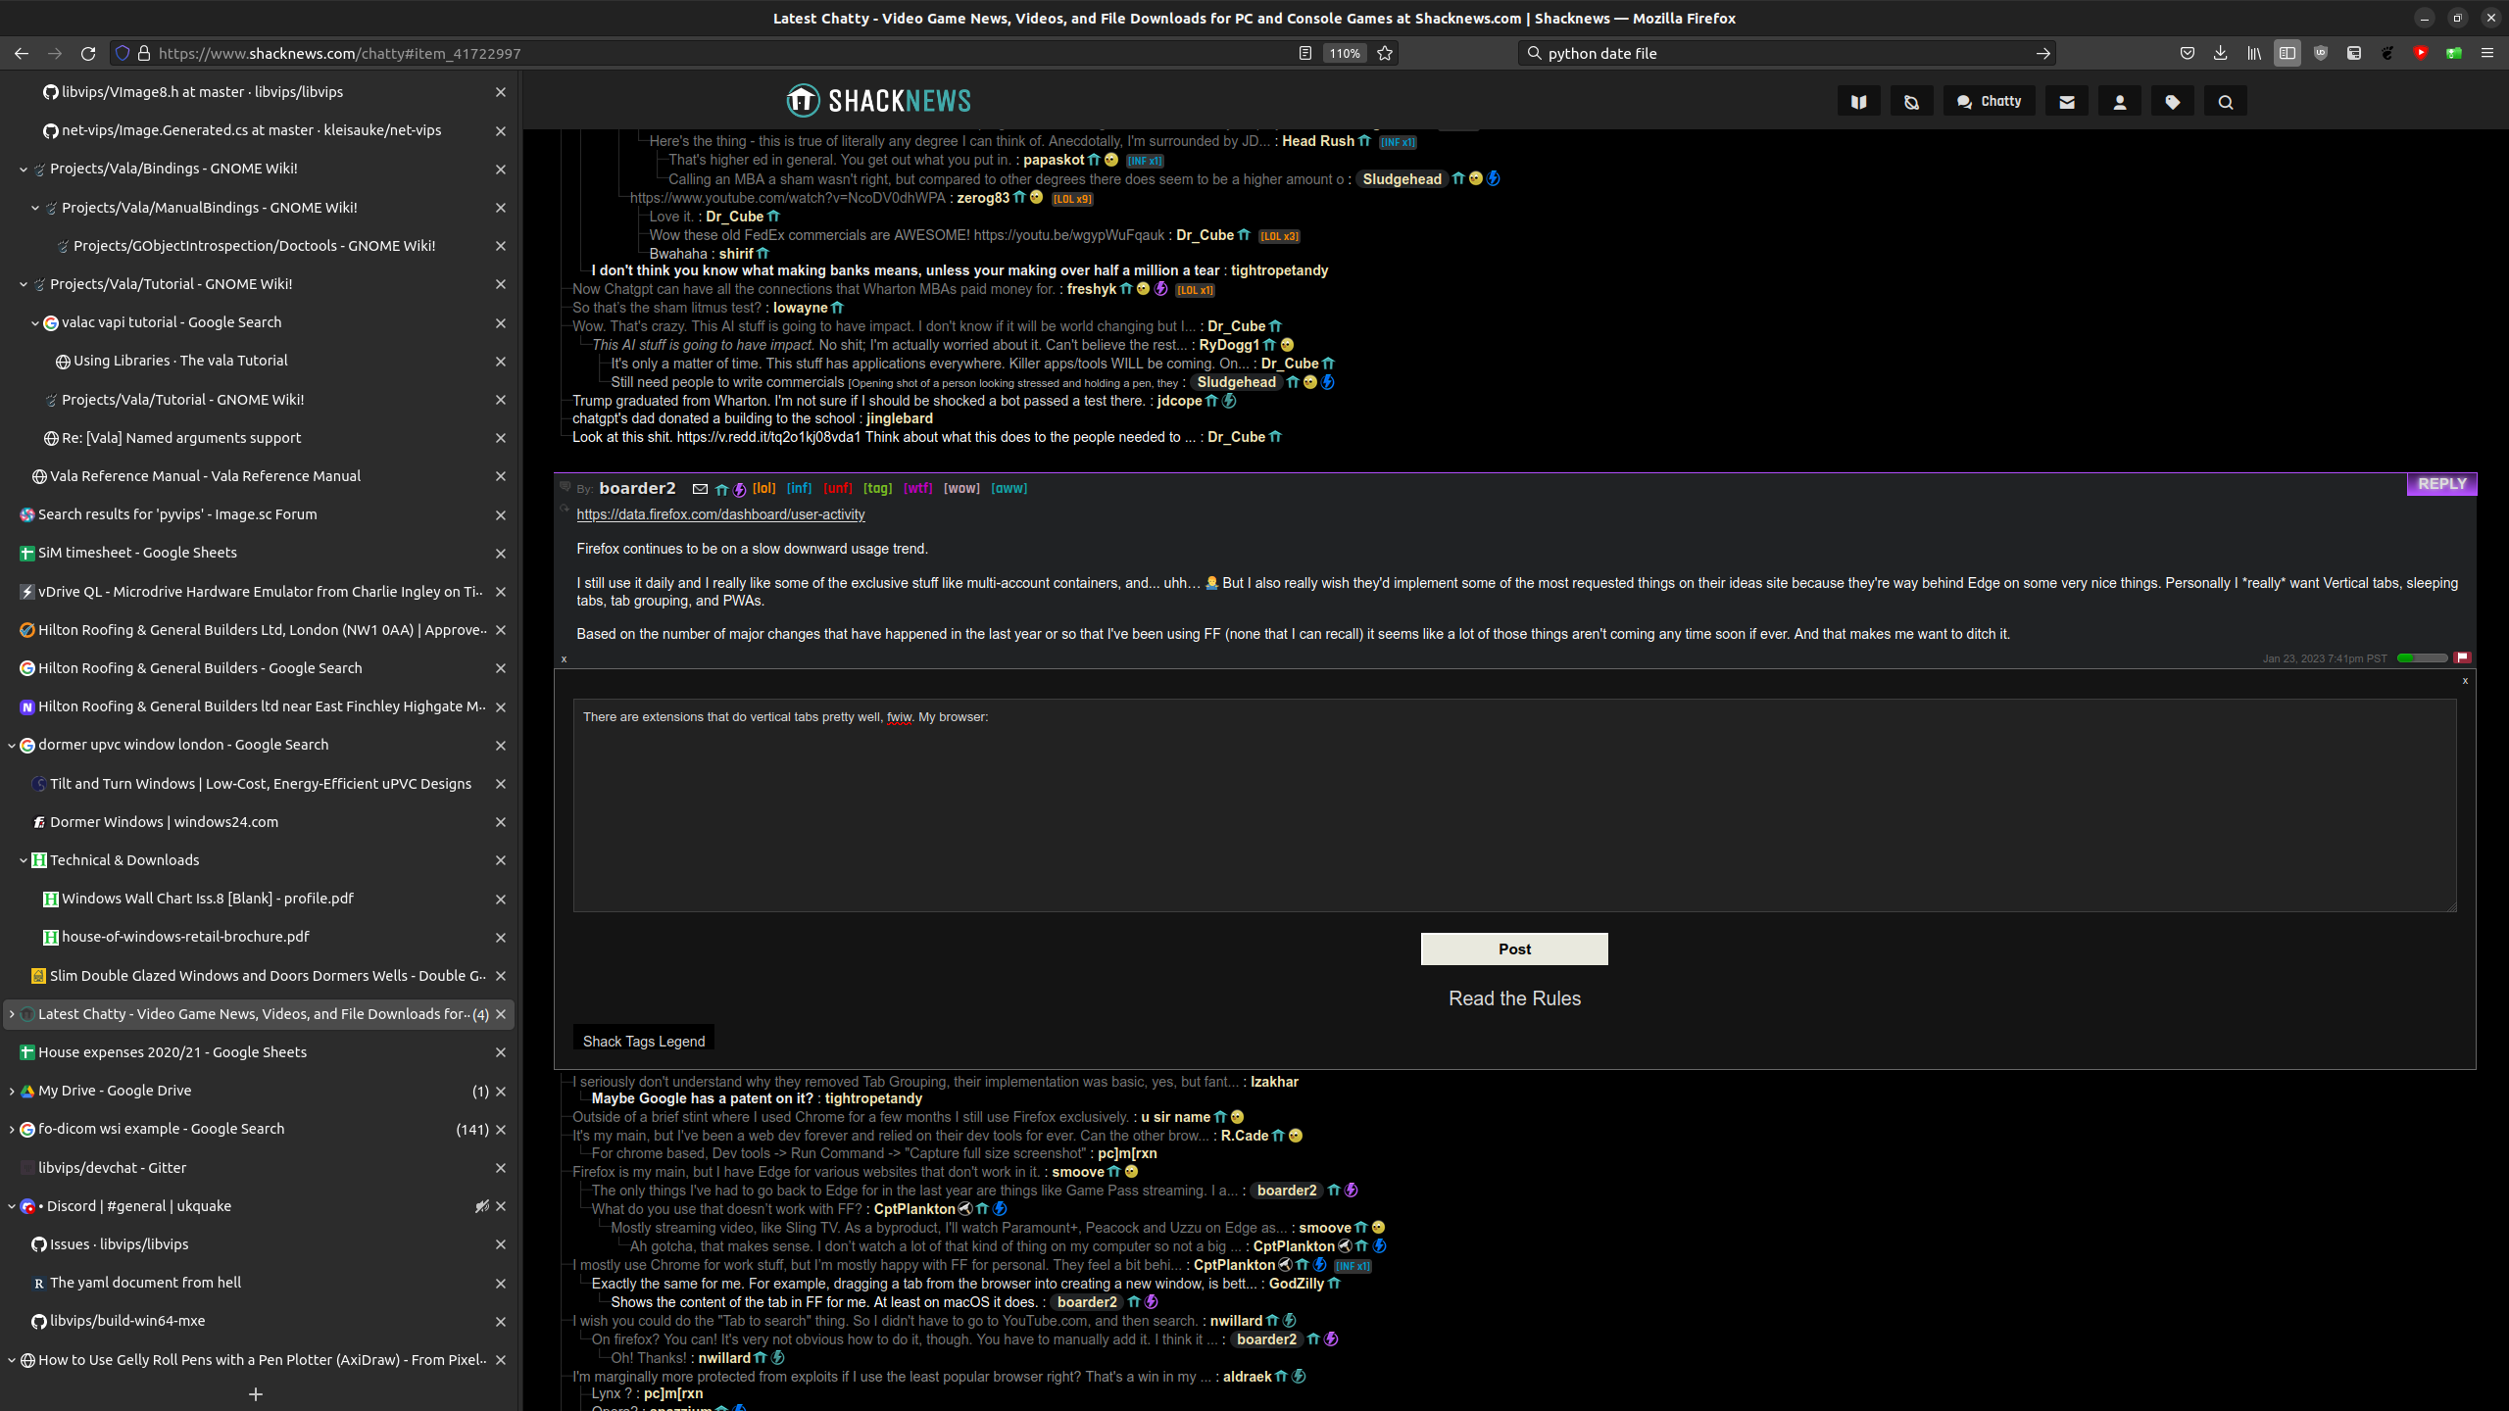This screenshot has width=2509, height=1411.
Task: Open the Chatty button in the Shacknews header
Action: [x=1990, y=101]
